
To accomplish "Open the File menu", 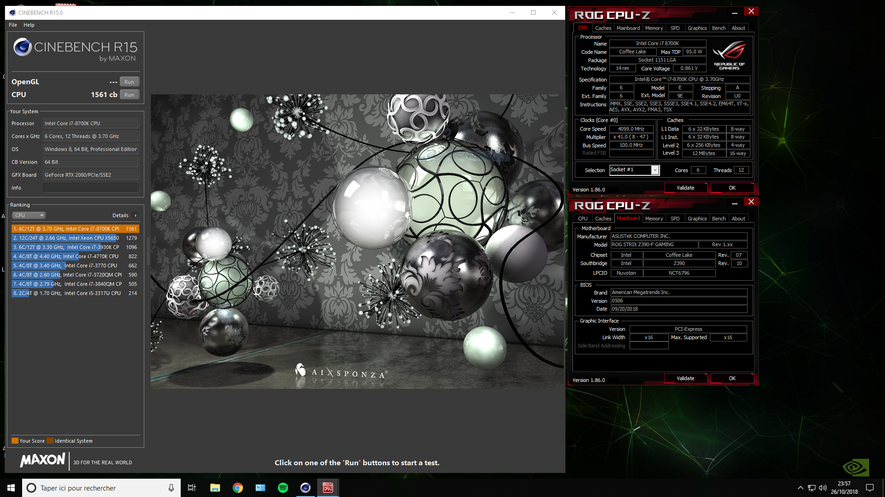I will click(13, 25).
